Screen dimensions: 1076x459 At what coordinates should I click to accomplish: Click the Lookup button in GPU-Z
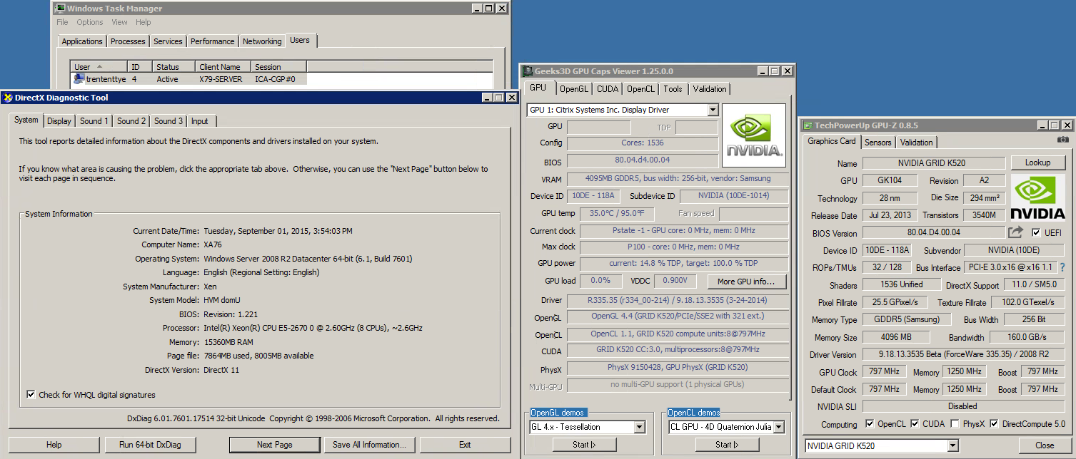(x=1037, y=163)
